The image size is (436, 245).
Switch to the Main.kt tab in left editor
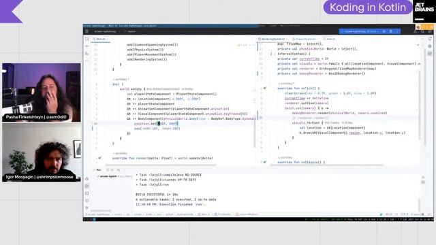tap(101, 39)
